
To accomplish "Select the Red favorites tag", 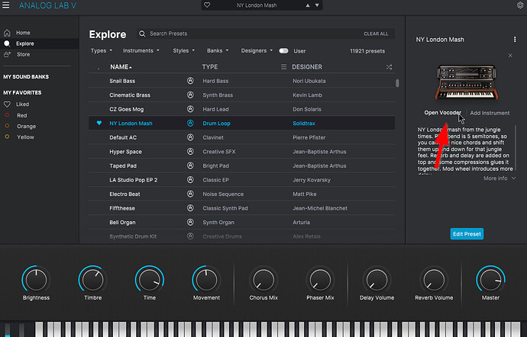I will click(x=22, y=115).
